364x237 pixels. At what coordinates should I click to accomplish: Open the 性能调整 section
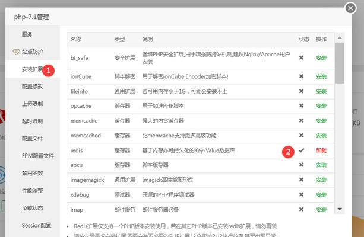(x=33, y=191)
